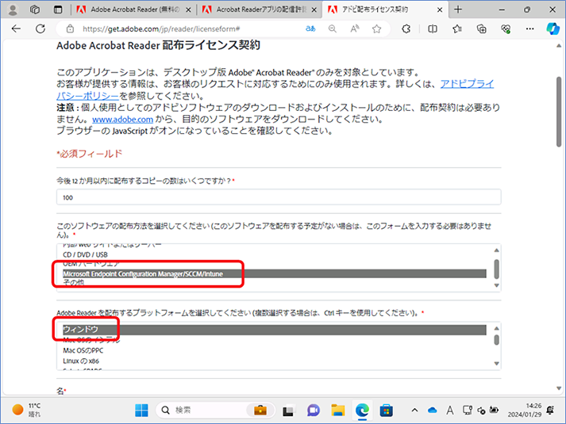Open File Explorer from taskbar
Image resolution: width=566 pixels, height=424 pixels.
[x=338, y=410]
